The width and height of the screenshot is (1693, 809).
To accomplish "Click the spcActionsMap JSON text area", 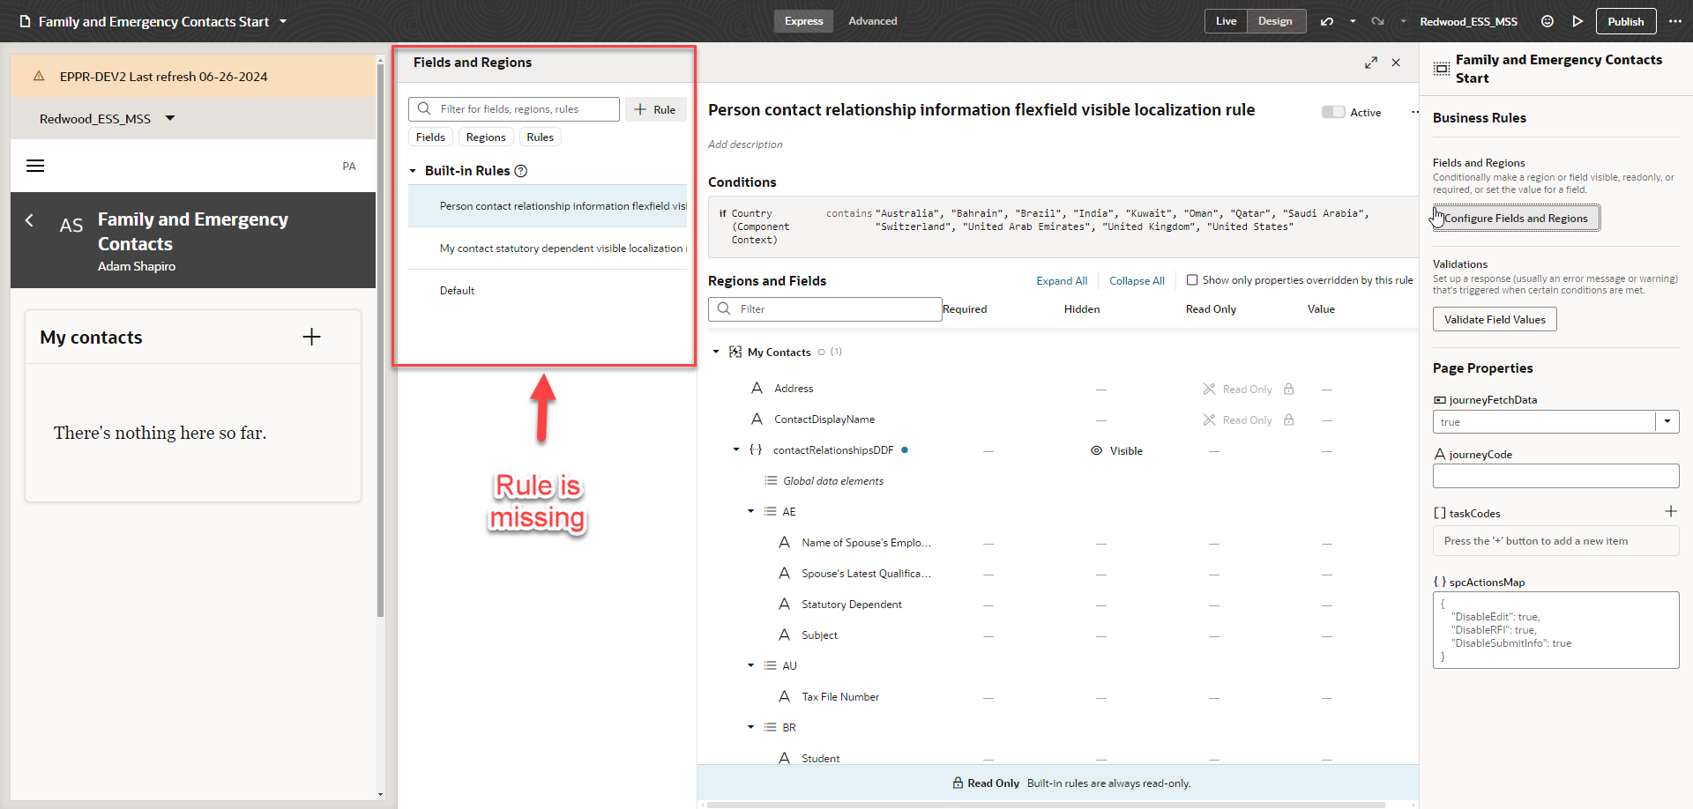I will click(x=1555, y=630).
